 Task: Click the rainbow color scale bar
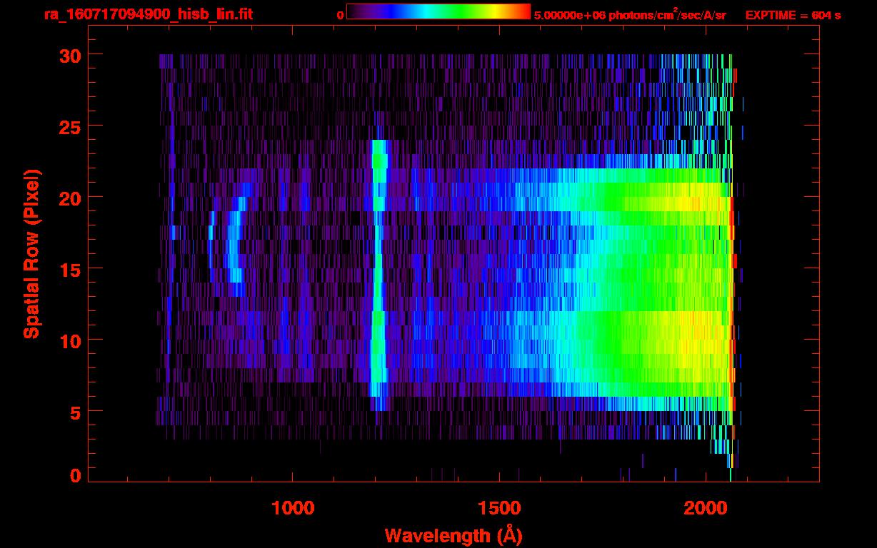pyautogui.click(x=438, y=11)
